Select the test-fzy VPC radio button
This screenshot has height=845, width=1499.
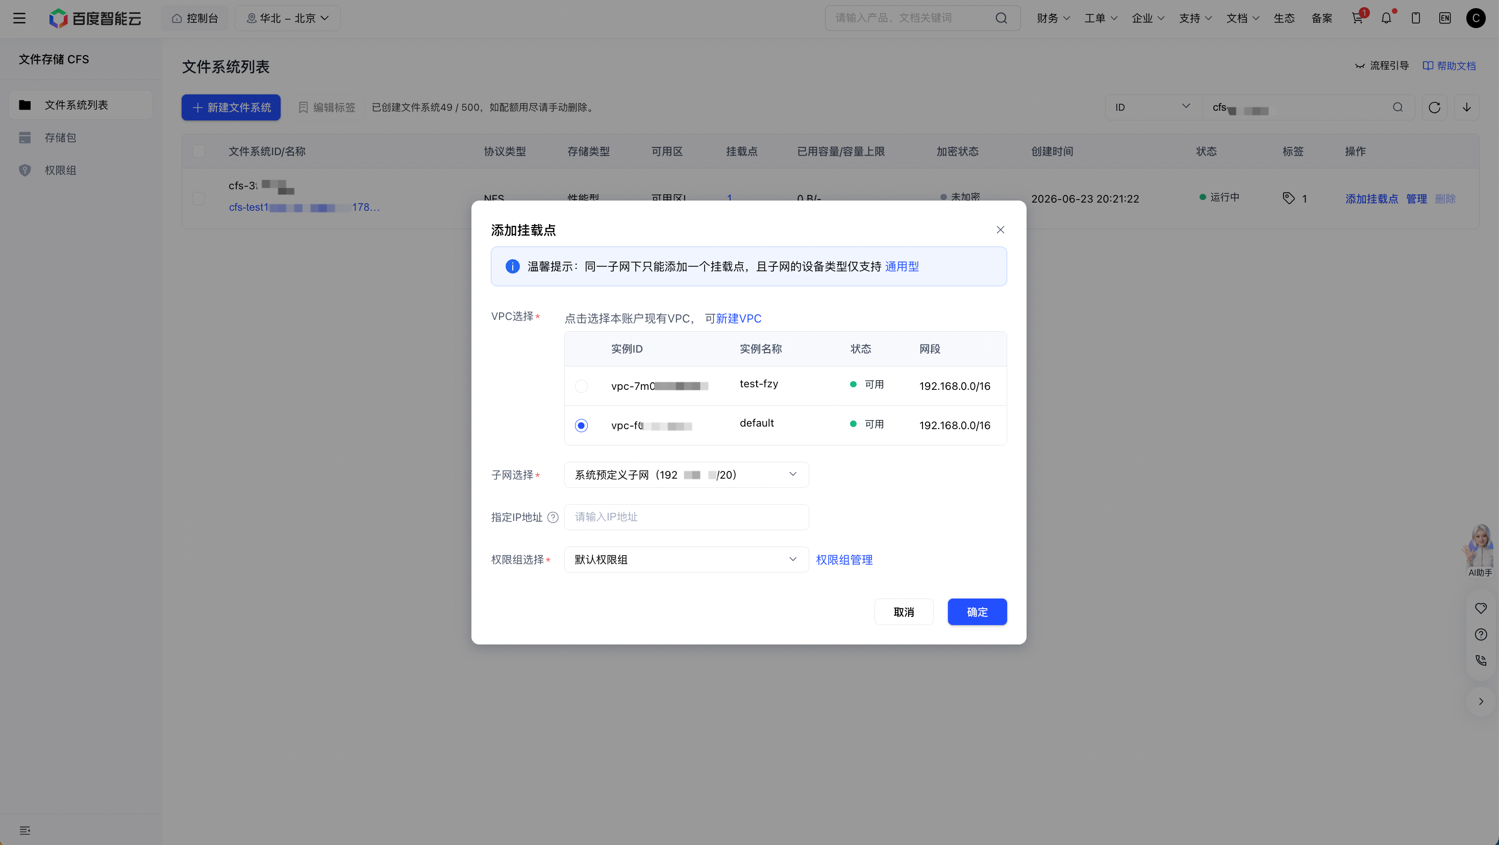click(581, 386)
